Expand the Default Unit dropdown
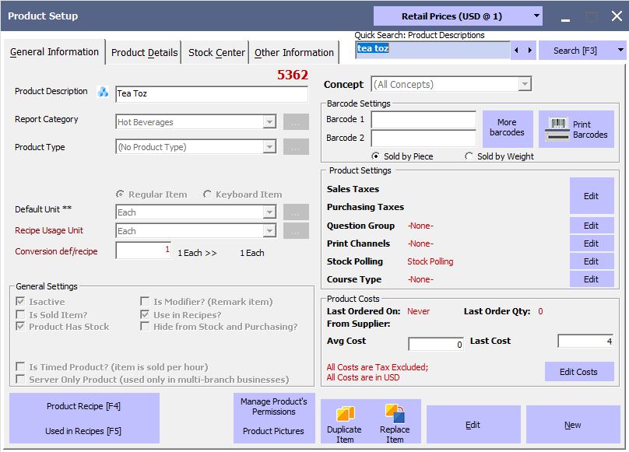The width and height of the screenshot is (629, 452). tap(269, 212)
